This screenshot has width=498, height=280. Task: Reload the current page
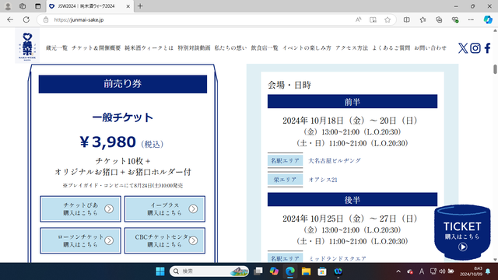pos(26,19)
